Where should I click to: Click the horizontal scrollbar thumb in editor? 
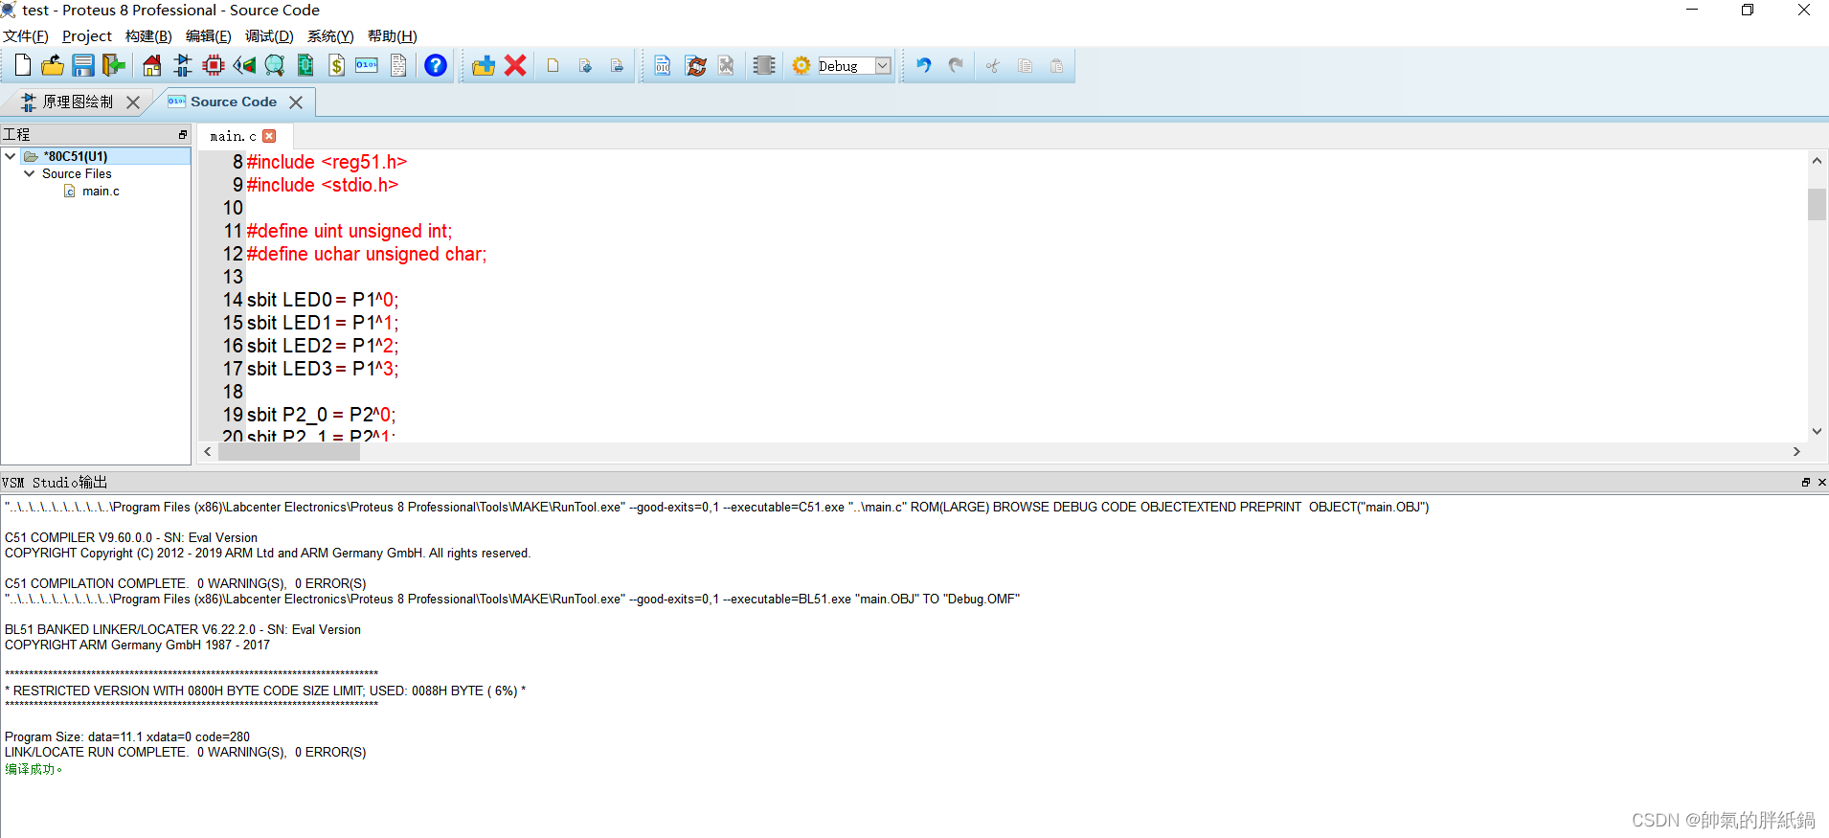[x=289, y=452]
